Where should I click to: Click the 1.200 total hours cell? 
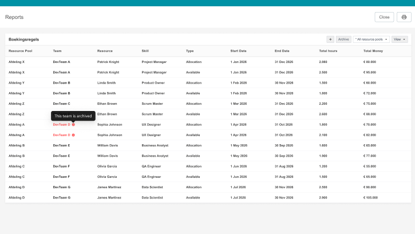coord(323,166)
